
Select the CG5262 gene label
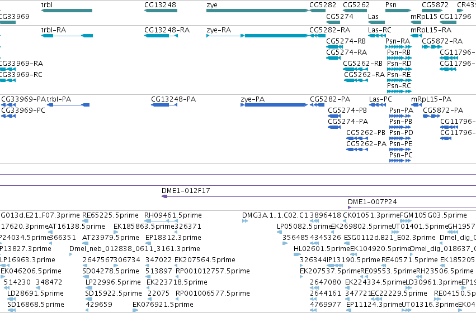click(356, 5)
